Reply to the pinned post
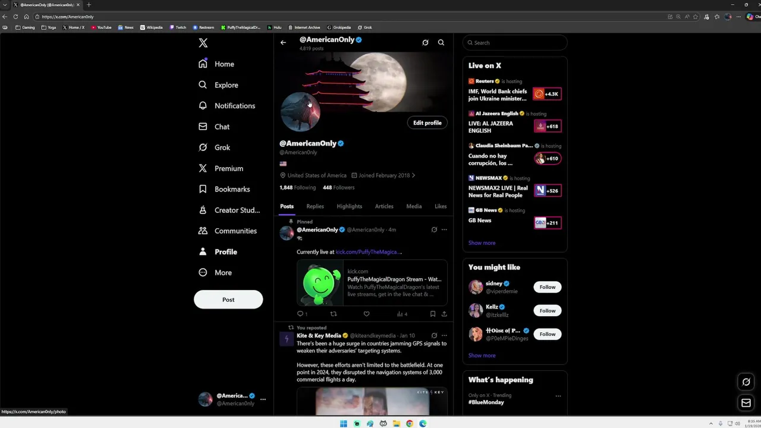The image size is (761, 428). tap(302, 314)
